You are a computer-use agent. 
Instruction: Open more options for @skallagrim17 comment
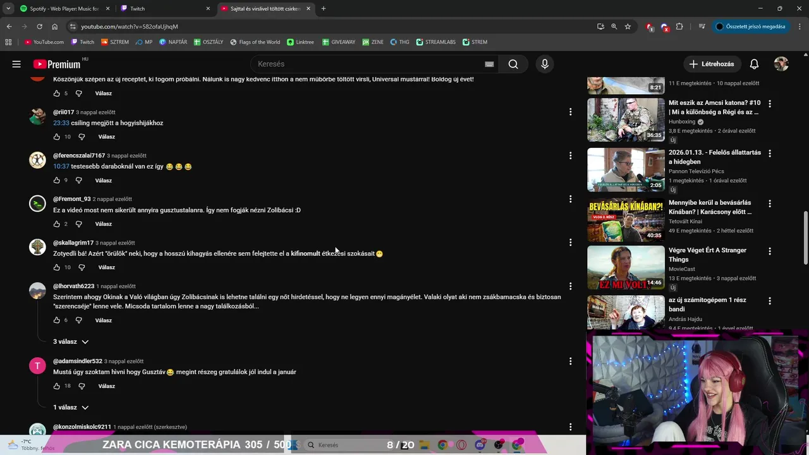click(x=570, y=243)
